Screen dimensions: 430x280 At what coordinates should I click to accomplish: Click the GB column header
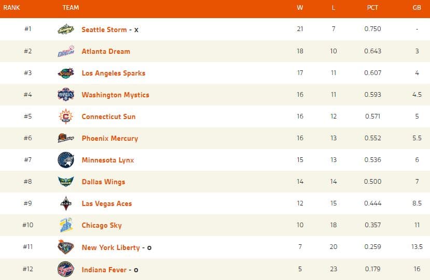(x=417, y=8)
